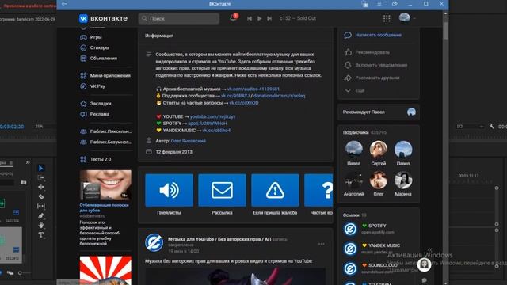Select the Selection tool in Premiere
Screen dimensions: 507x285
coord(40,169)
